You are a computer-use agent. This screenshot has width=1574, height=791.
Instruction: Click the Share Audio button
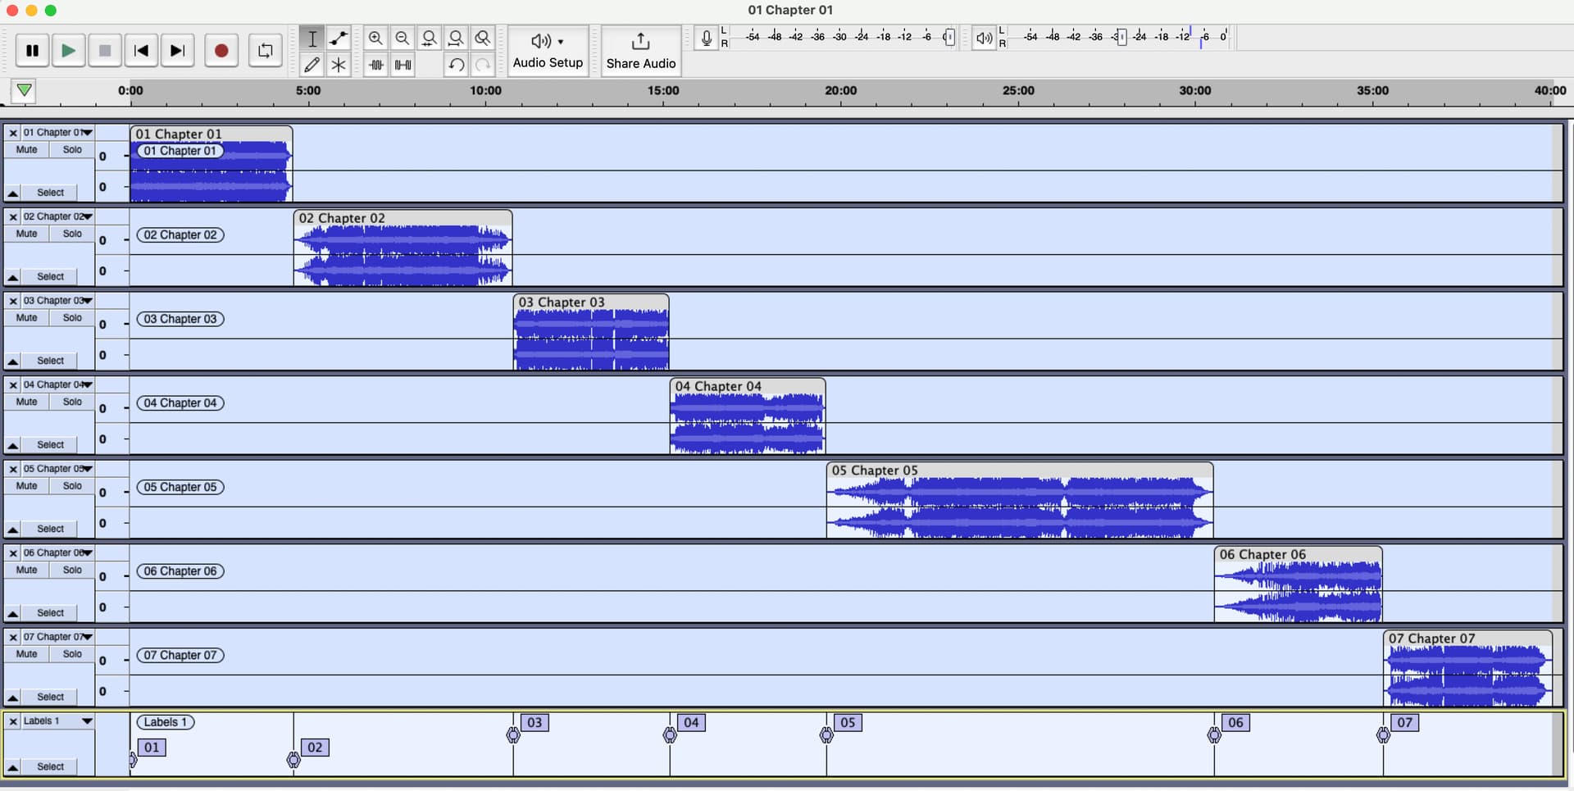(640, 51)
